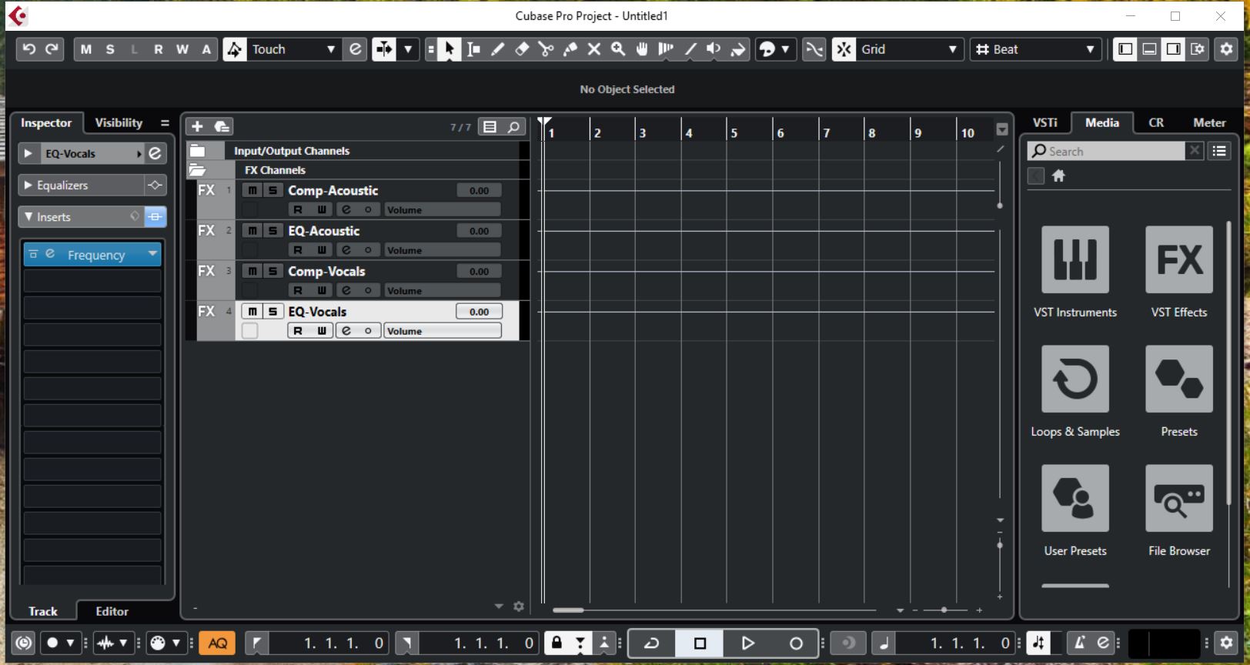Viewport: 1250px width, 665px height.
Task: Select the Range Selection tool
Action: pyautogui.click(x=473, y=49)
